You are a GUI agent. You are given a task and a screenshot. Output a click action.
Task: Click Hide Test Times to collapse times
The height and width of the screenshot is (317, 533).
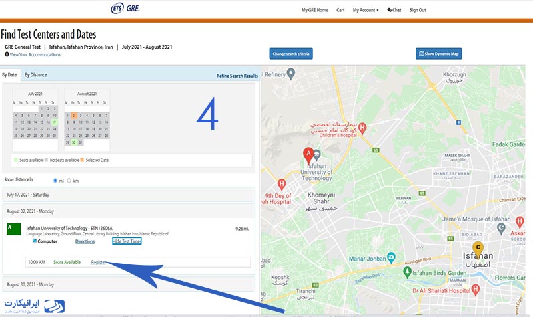(x=127, y=241)
